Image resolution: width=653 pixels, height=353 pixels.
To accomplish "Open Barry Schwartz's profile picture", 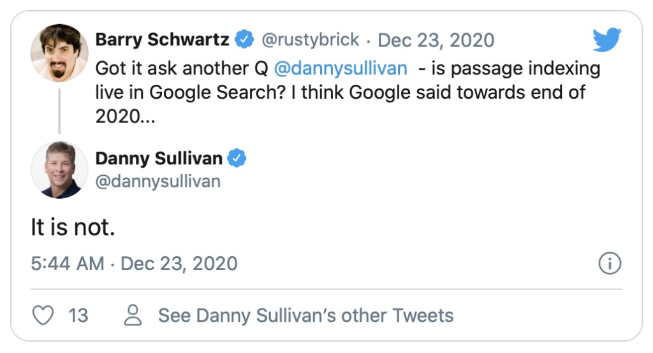I will pyautogui.click(x=59, y=53).
